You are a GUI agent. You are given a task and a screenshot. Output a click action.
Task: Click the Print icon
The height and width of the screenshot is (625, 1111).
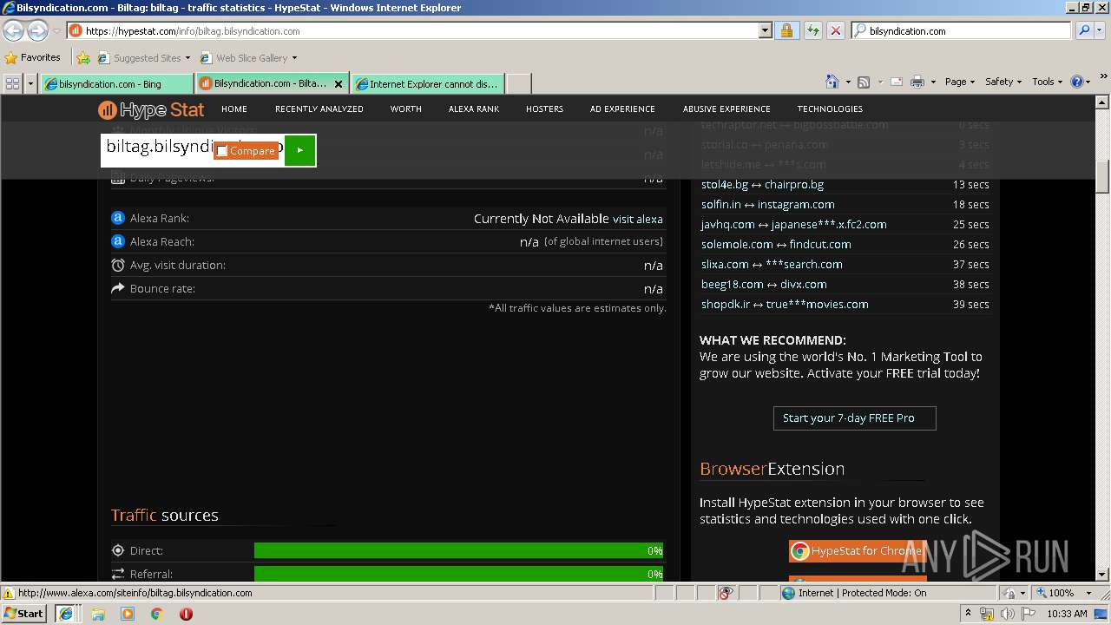(917, 82)
